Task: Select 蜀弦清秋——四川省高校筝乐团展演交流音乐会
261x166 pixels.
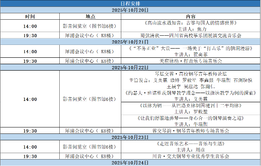Action: coord(191,35)
